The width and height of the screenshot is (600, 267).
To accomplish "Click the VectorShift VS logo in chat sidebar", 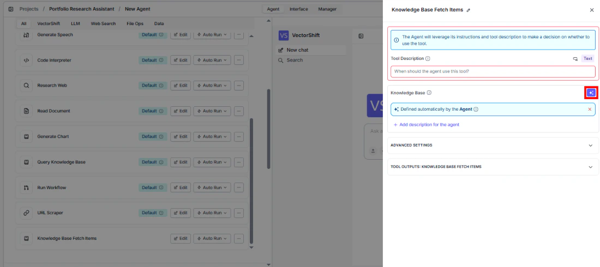I will [x=284, y=35].
